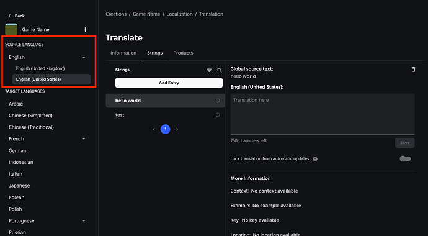Click the strings search magnifier icon

pos(220,70)
